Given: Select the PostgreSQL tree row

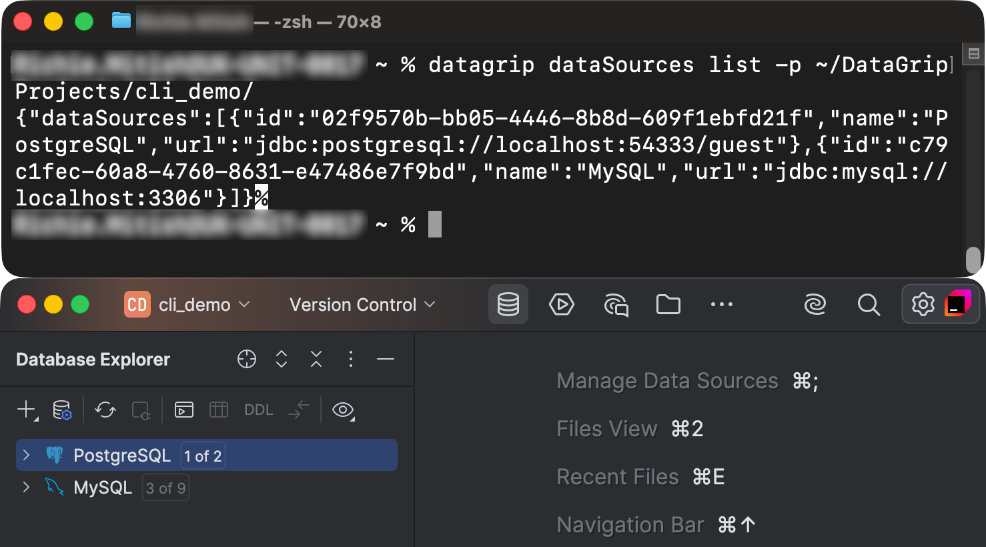Looking at the screenshot, I should pos(207,455).
